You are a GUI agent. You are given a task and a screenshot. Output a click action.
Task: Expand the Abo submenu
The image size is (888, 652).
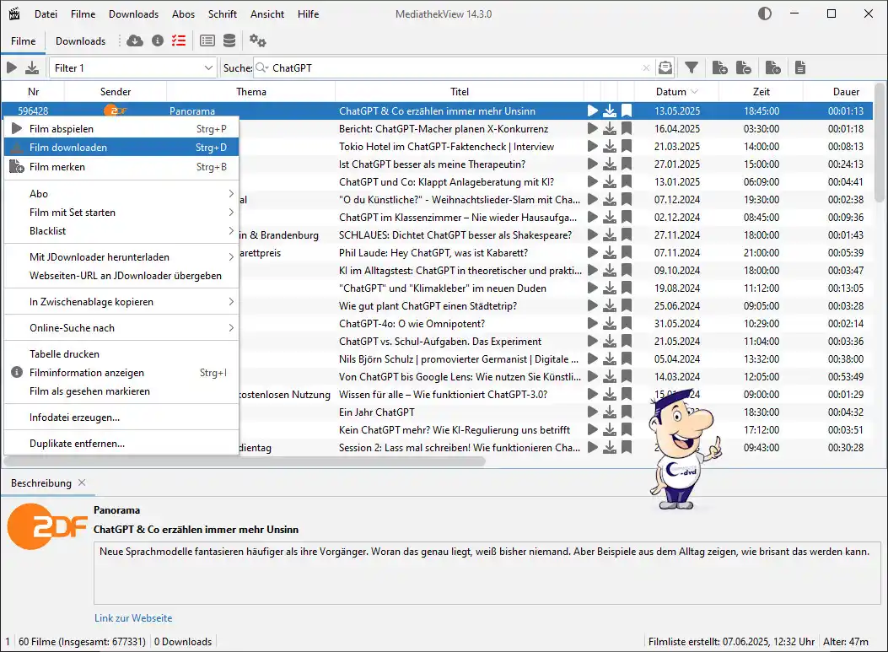click(x=121, y=194)
